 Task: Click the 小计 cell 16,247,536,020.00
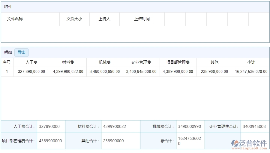[251, 72]
